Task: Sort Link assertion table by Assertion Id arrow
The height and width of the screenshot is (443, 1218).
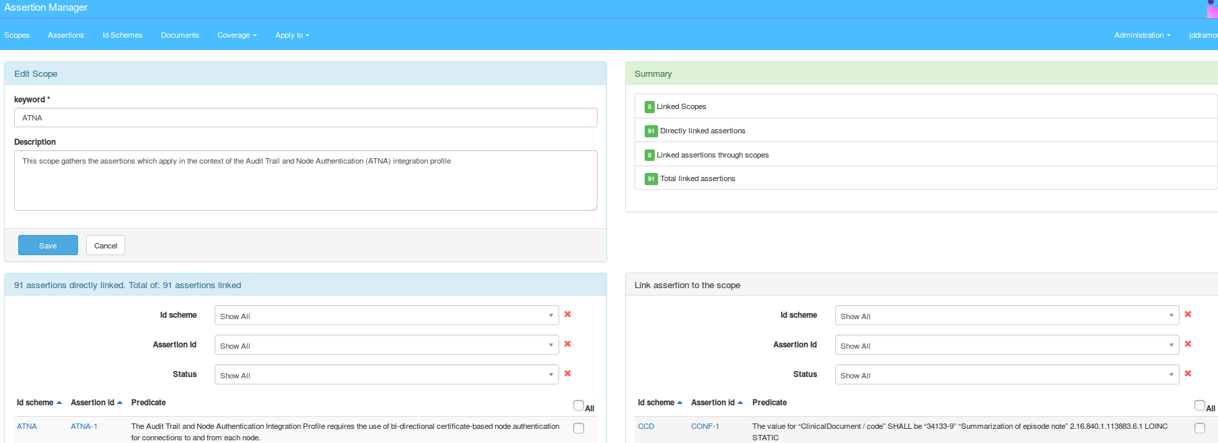Action: [x=740, y=403]
